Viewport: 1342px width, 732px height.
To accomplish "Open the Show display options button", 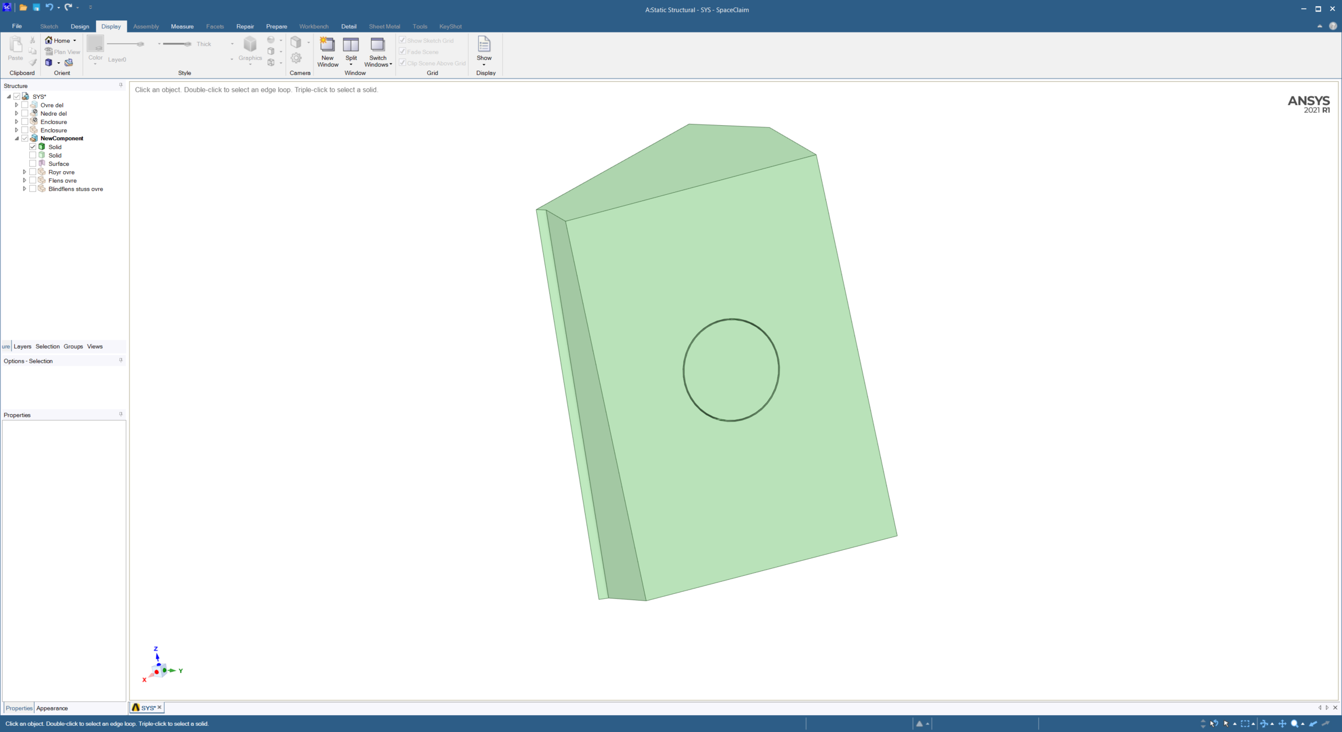I will (x=483, y=51).
